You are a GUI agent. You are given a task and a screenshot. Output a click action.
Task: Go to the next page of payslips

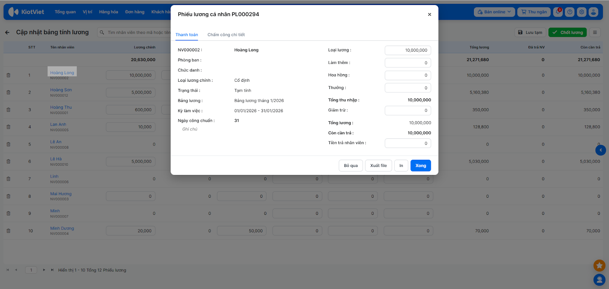pyautogui.click(x=44, y=270)
